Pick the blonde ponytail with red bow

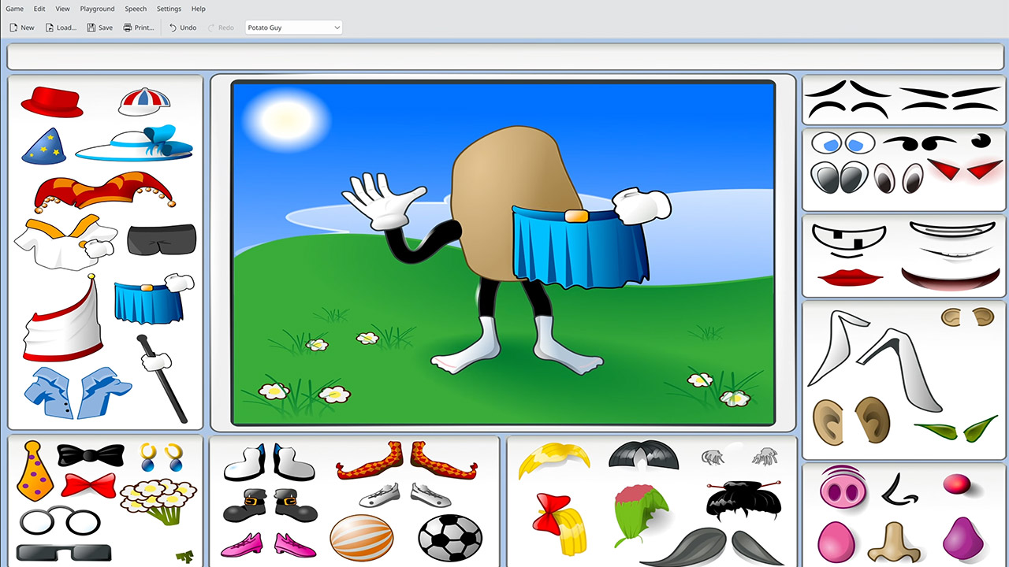[560, 524]
